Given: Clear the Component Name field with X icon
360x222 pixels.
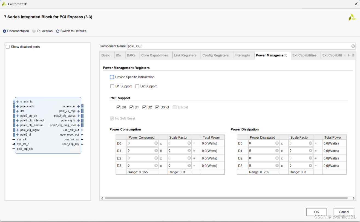Looking at the screenshot, I should [353, 46].
